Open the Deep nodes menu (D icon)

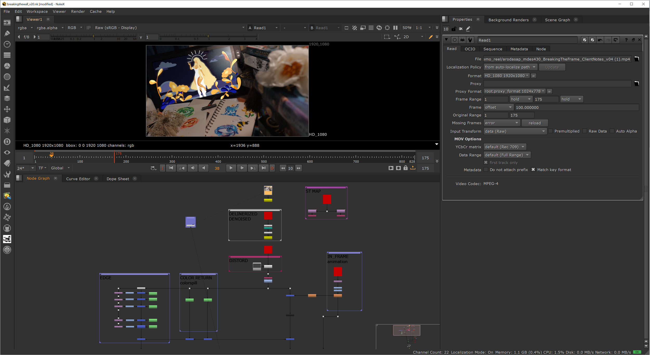(x=7, y=142)
